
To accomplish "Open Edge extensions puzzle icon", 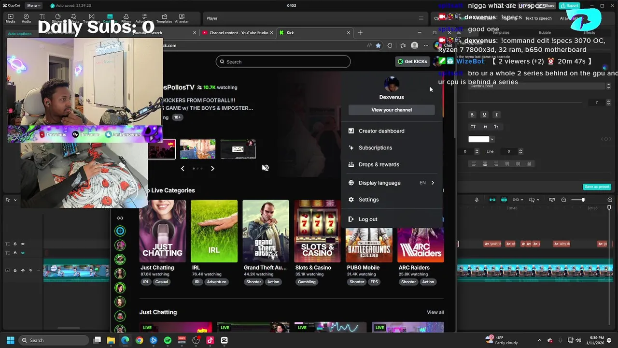I will 390,45.
